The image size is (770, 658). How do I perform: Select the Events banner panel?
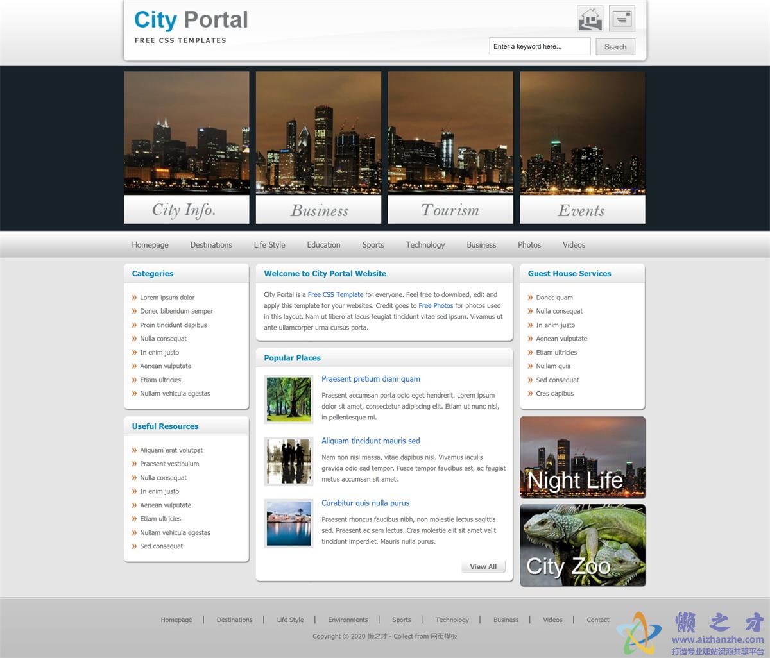tap(582, 147)
